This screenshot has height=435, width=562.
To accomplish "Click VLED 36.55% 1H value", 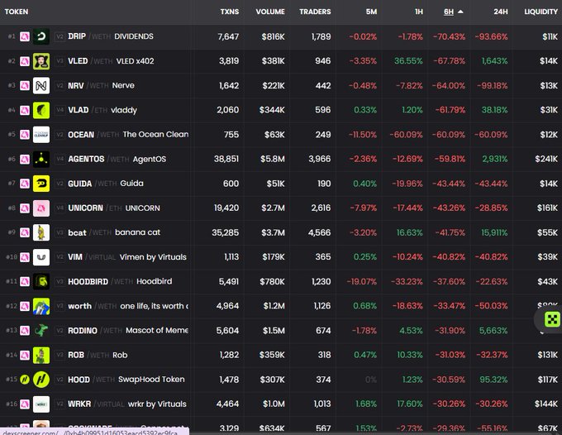I will coord(408,61).
